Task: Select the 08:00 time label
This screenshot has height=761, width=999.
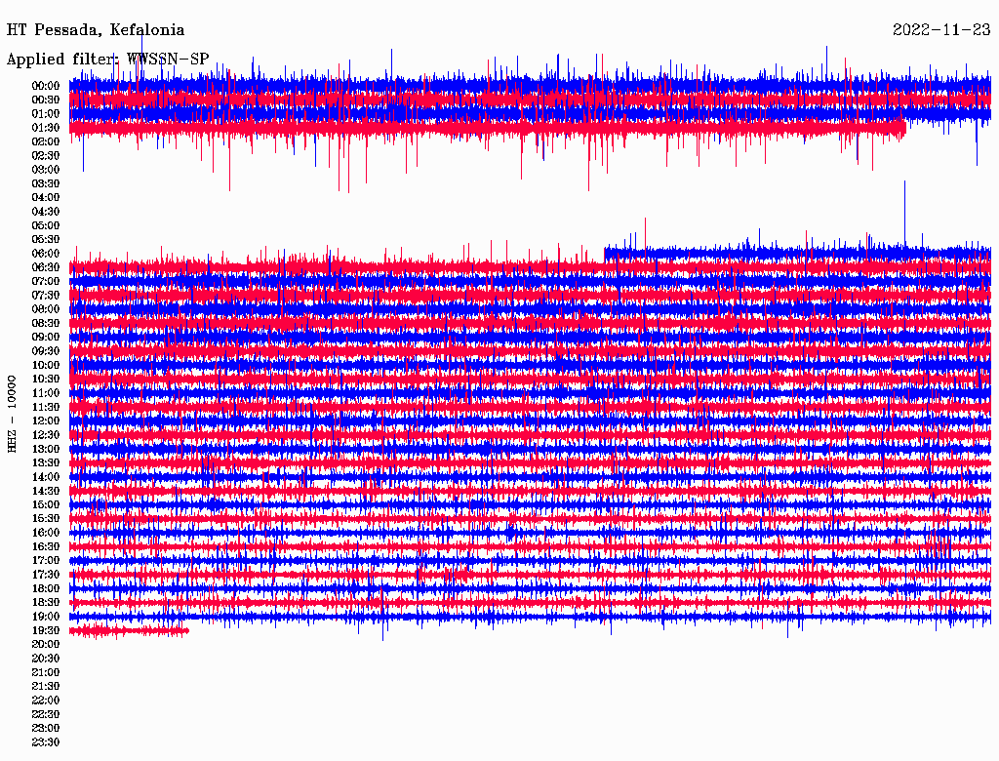Action: [x=46, y=309]
